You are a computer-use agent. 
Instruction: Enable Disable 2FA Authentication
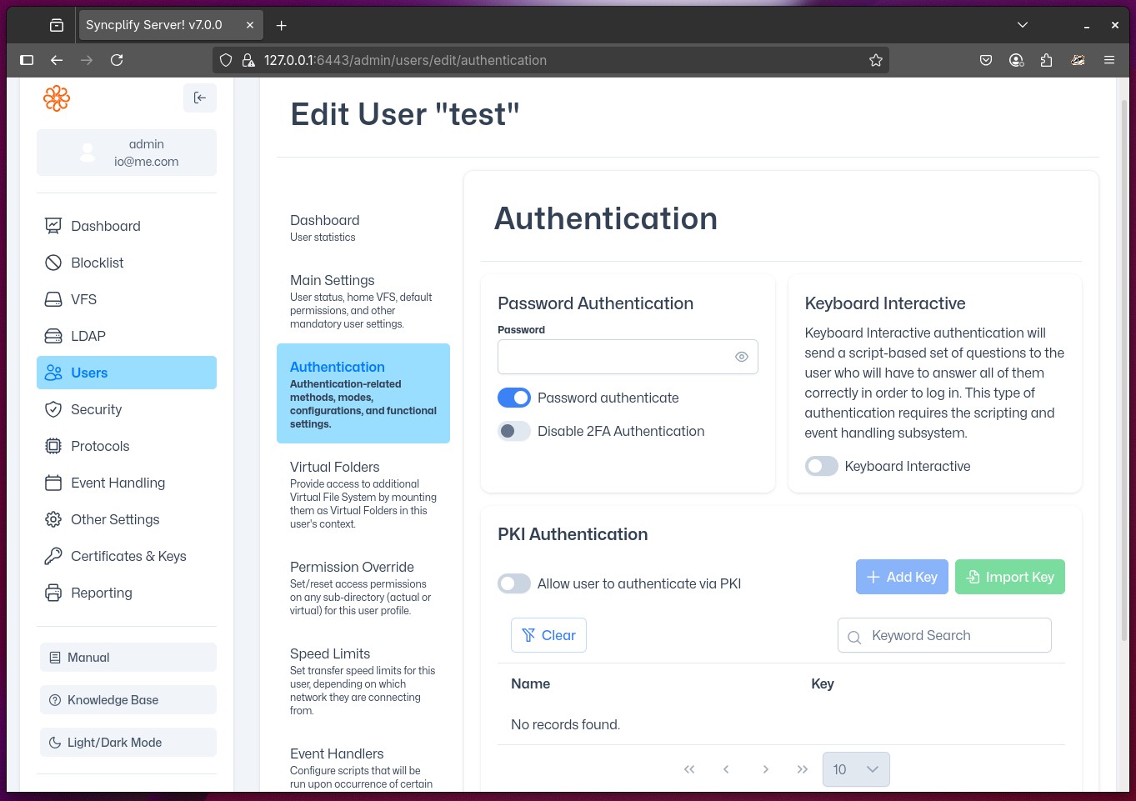pyautogui.click(x=513, y=431)
